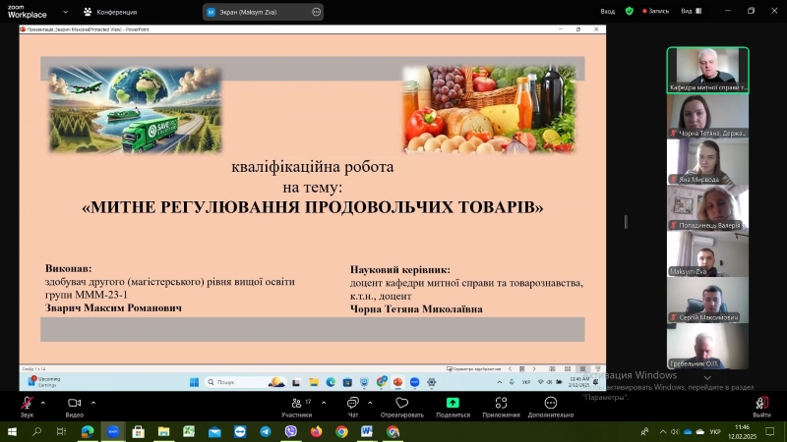Image resolution: width=787 pixels, height=442 pixels.
Task: Open the green encryption shield icon
Action: click(x=630, y=11)
